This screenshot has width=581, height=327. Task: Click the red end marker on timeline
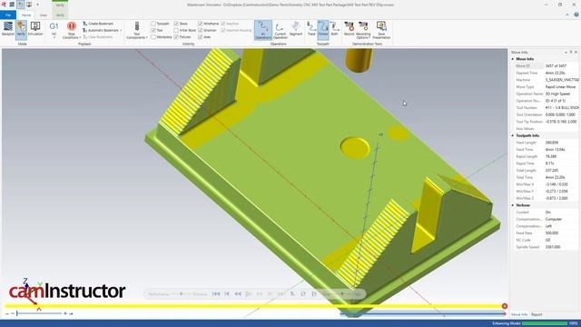[x=505, y=306]
